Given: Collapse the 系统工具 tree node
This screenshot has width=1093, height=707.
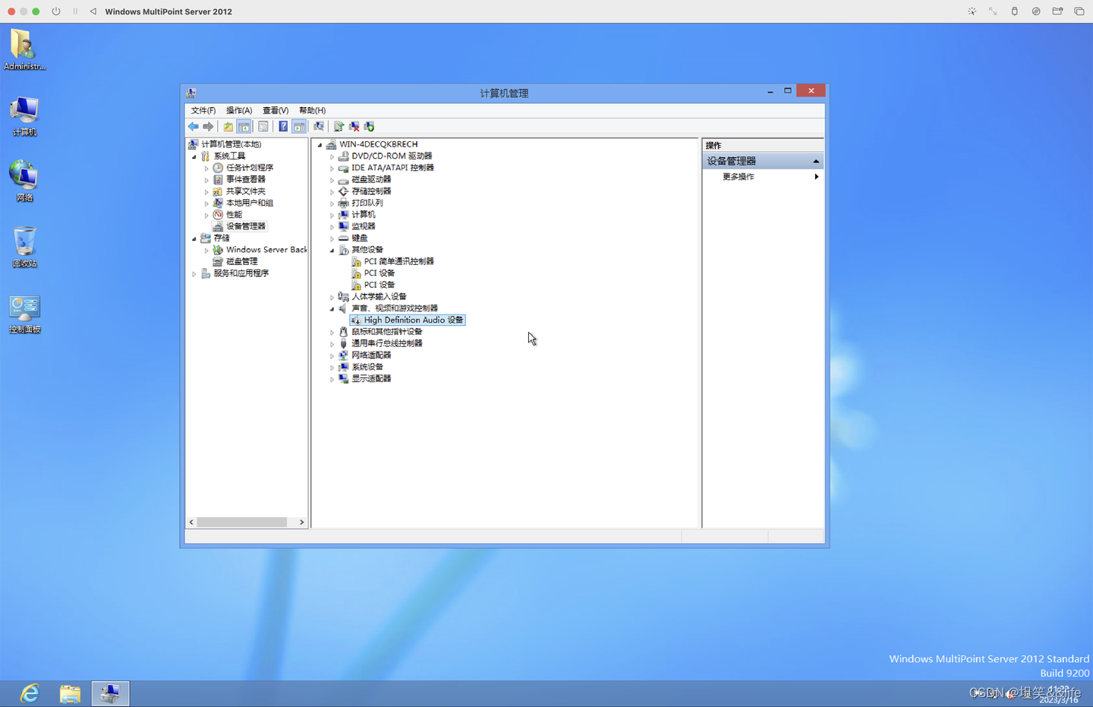Looking at the screenshot, I should coord(194,156).
